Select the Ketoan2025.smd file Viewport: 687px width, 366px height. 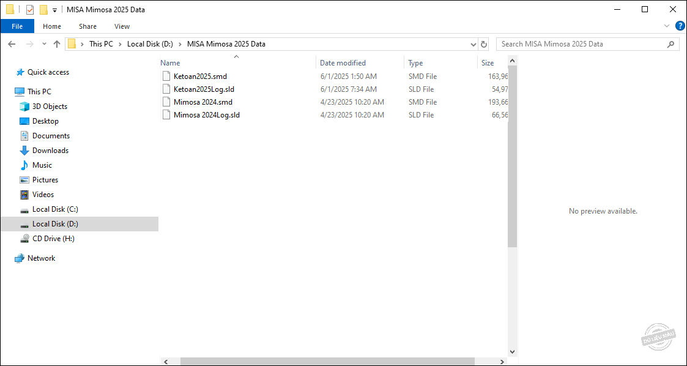200,77
